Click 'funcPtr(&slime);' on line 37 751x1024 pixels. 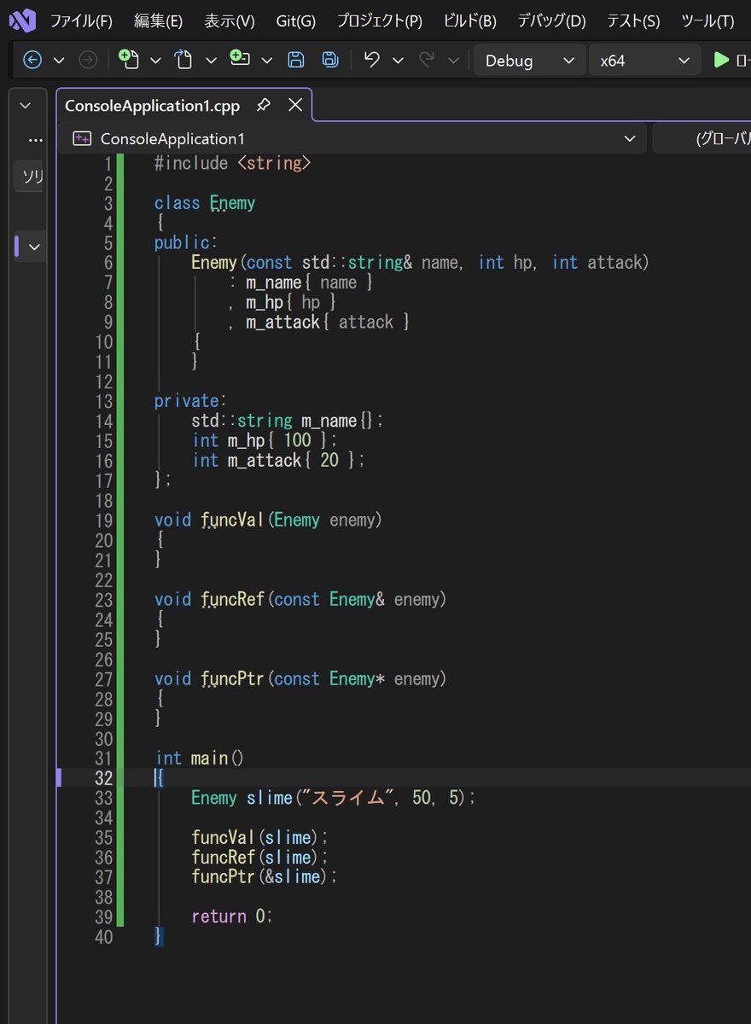265,876
